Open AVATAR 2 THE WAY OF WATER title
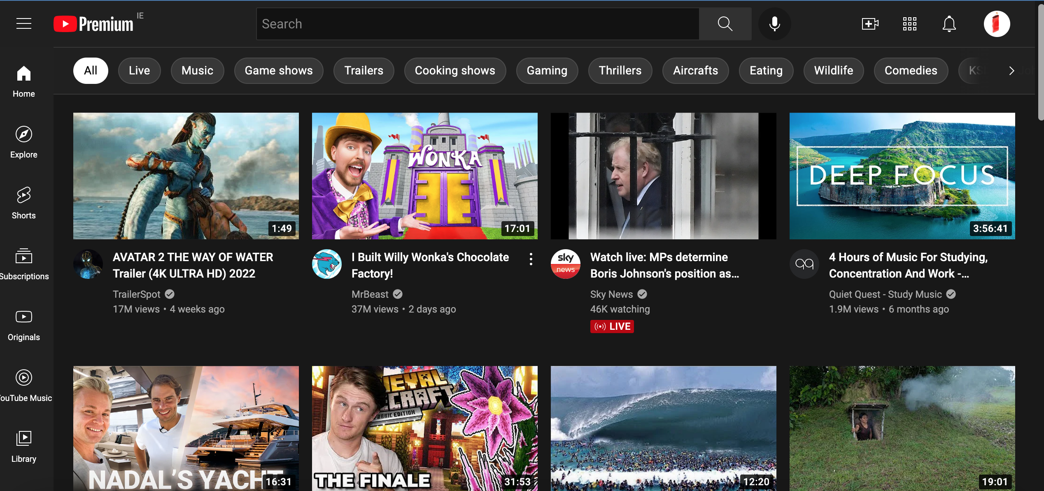 click(x=193, y=265)
